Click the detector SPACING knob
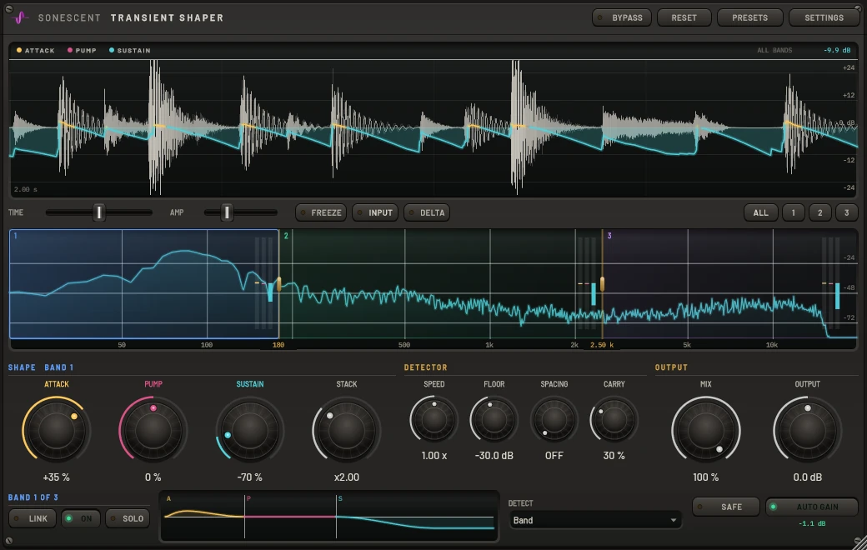This screenshot has width=867, height=550. click(x=554, y=419)
